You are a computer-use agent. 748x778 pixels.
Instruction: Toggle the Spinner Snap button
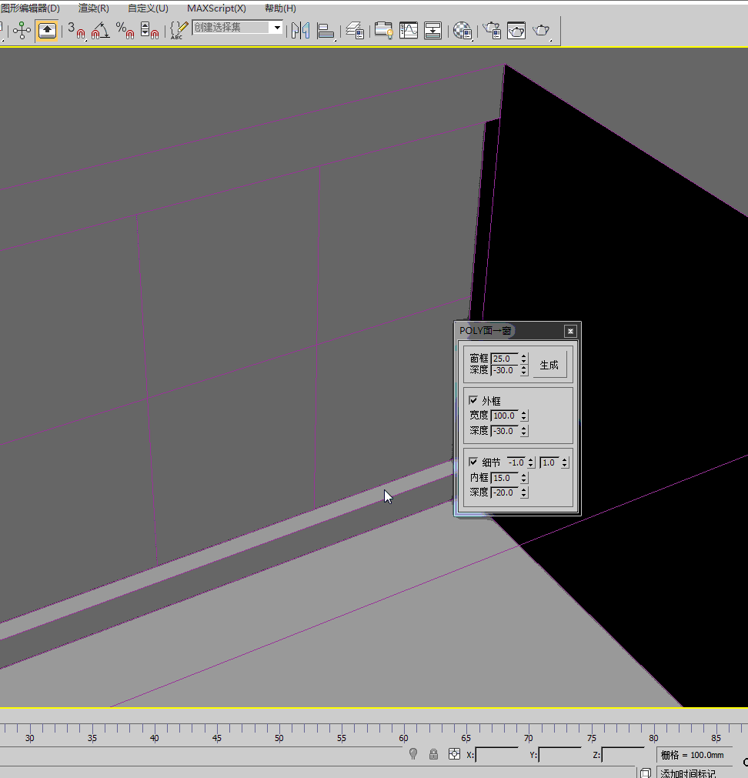tap(149, 31)
